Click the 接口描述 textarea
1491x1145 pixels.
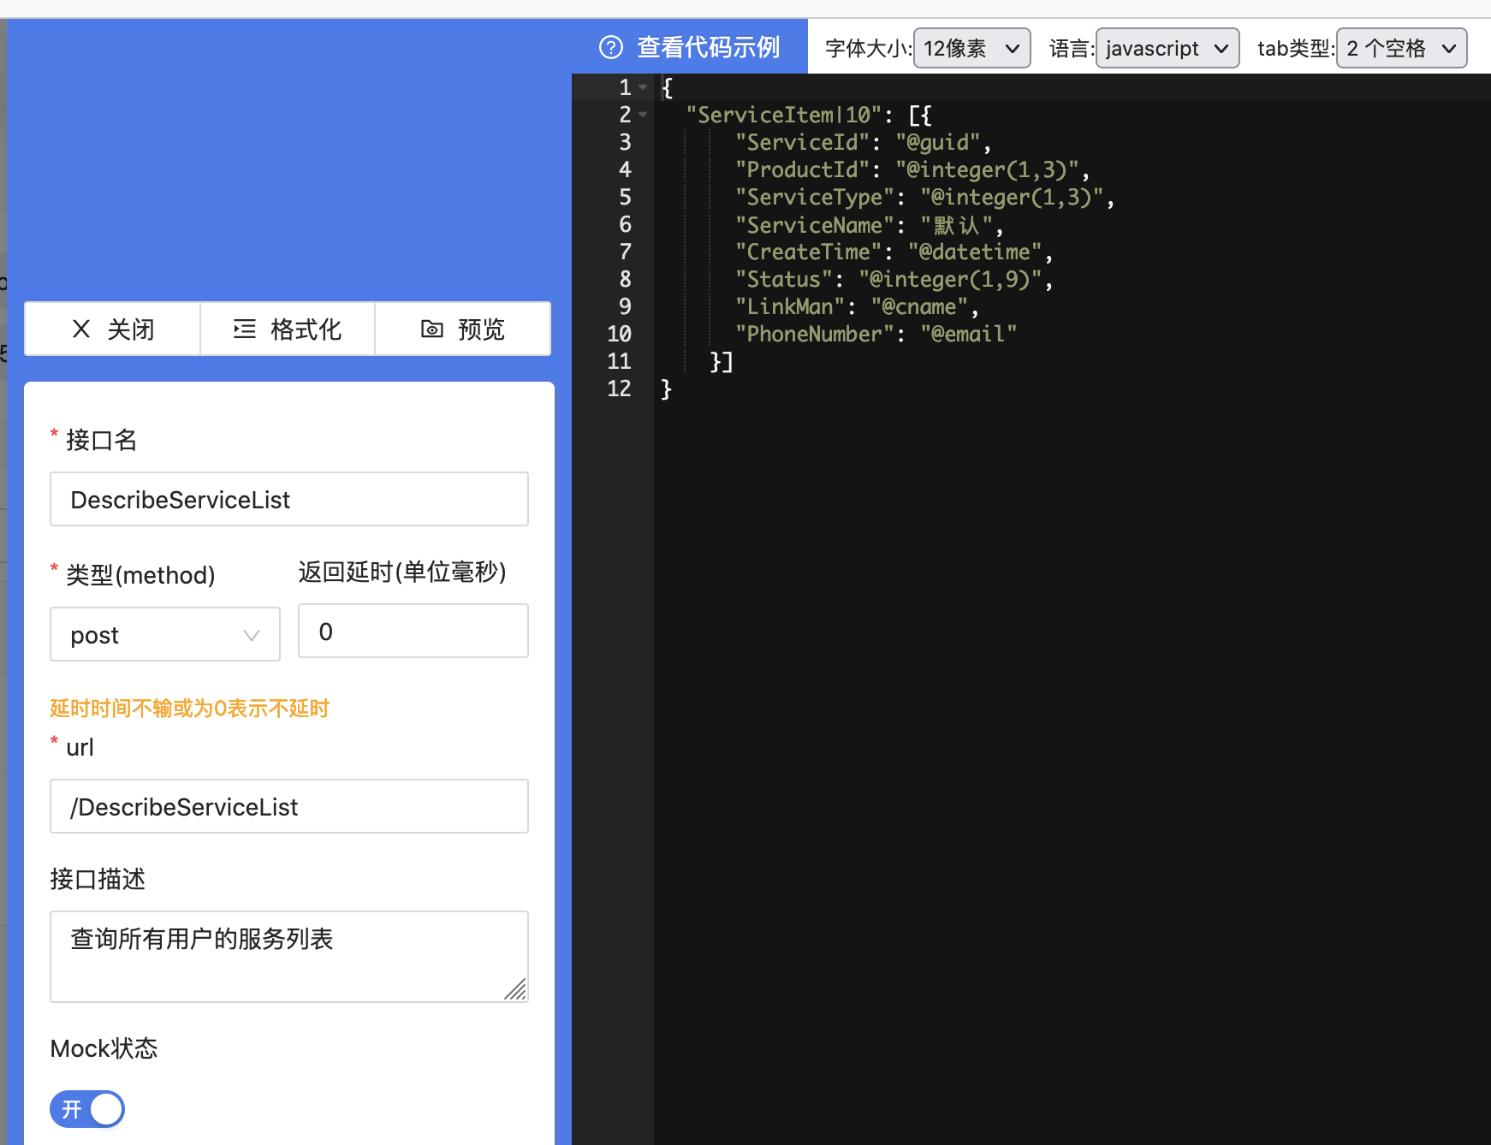(x=289, y=957)
